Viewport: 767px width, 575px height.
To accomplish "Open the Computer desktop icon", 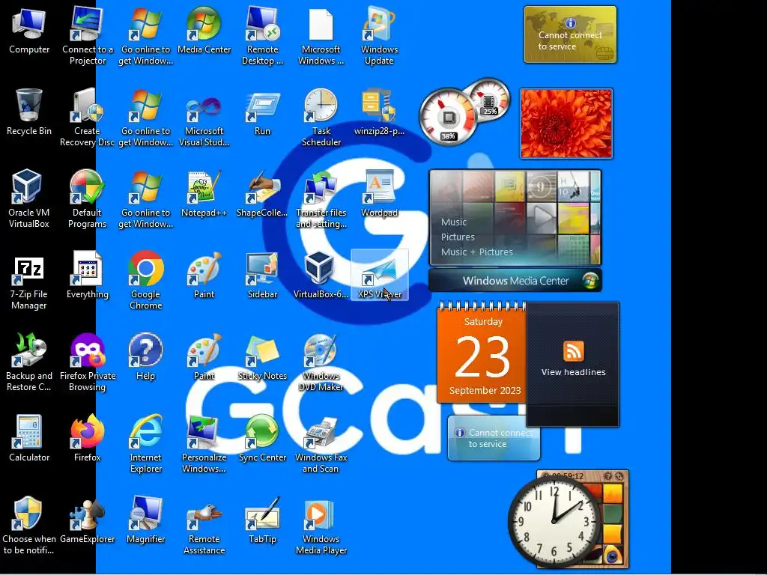I will (x=29, y=30).
